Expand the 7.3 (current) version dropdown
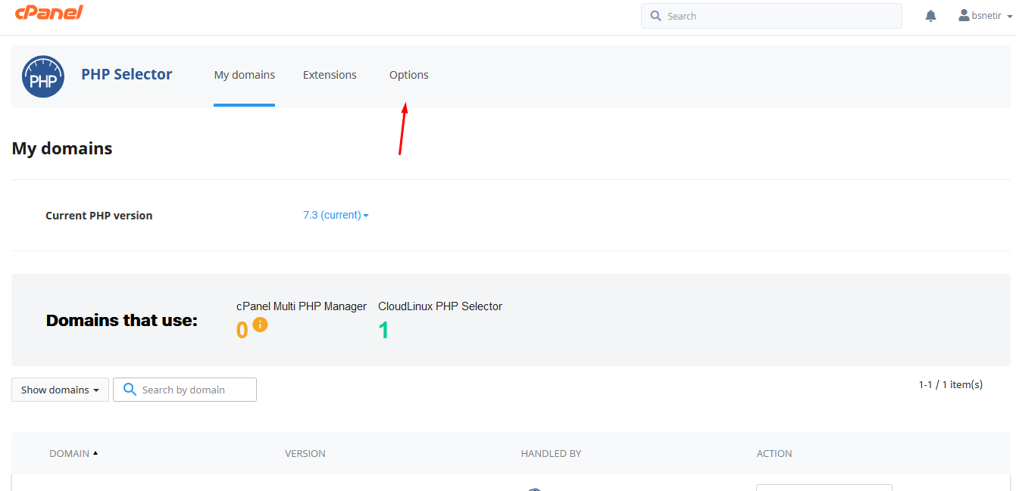The height and width of the screenshot is (491, 1016). click(x=336, y=215)
